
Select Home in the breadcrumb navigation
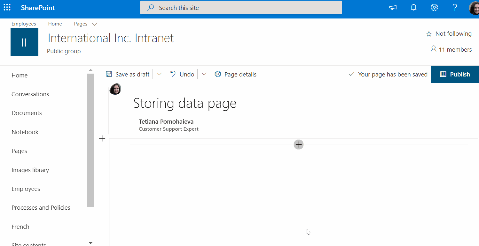coord(55,24)
